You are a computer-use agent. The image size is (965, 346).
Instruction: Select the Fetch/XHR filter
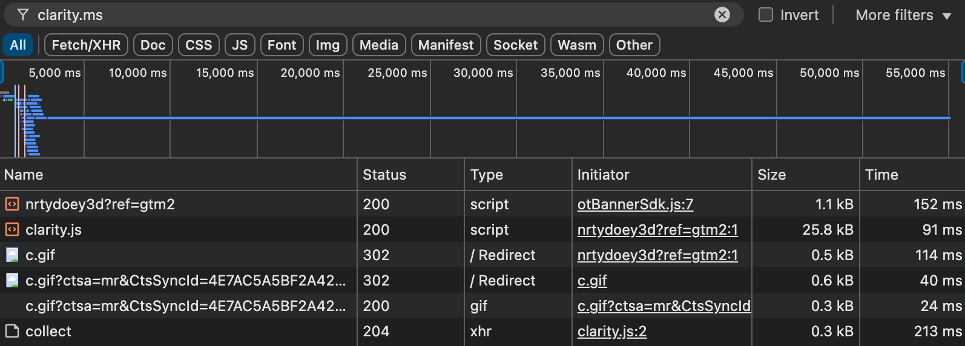tap(86, 45)
